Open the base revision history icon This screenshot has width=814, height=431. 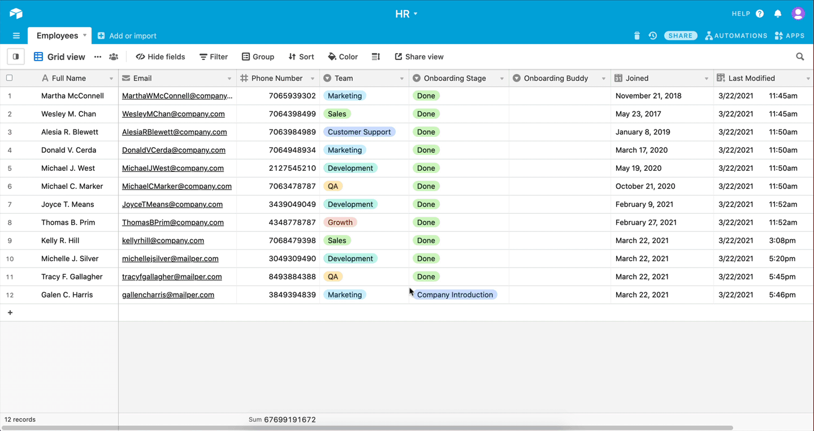[653, 36]
